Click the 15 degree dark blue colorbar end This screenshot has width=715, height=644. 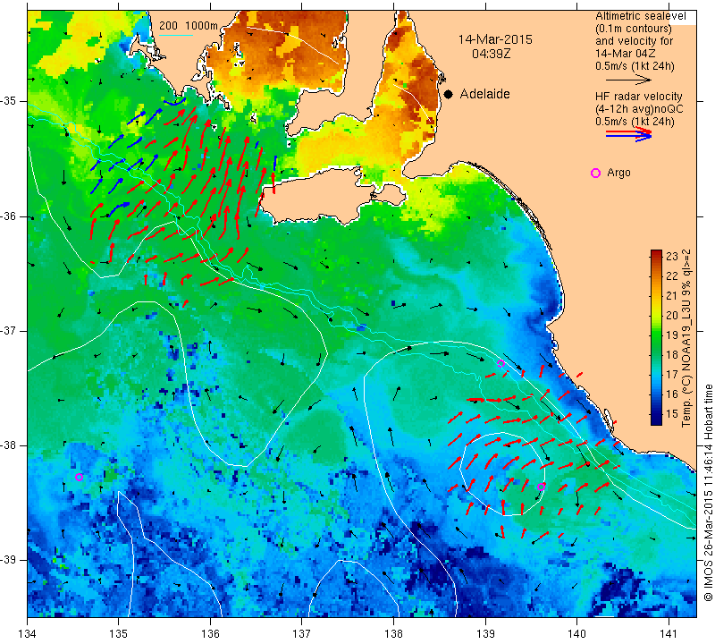point(656,418)
